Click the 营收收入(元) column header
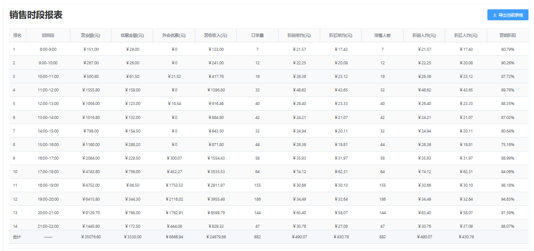The image size is (534, 251). click(x=215, y=36)
